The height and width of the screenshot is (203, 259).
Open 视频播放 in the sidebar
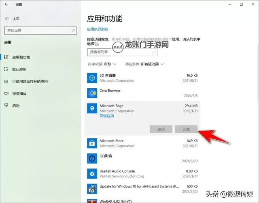[19, 94]
